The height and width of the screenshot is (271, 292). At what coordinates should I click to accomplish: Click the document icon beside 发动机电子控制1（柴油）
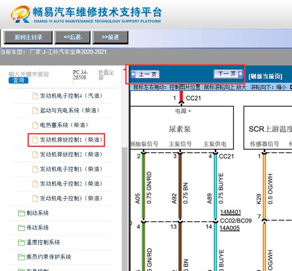tap(35, 169)
